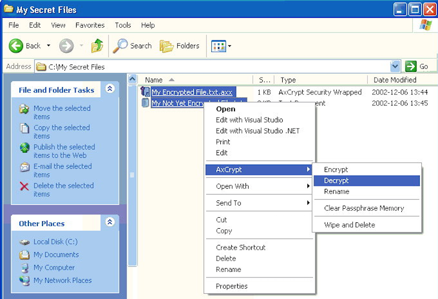
Task: Sort by the Type column header
Action: click(x=321, y=80)
